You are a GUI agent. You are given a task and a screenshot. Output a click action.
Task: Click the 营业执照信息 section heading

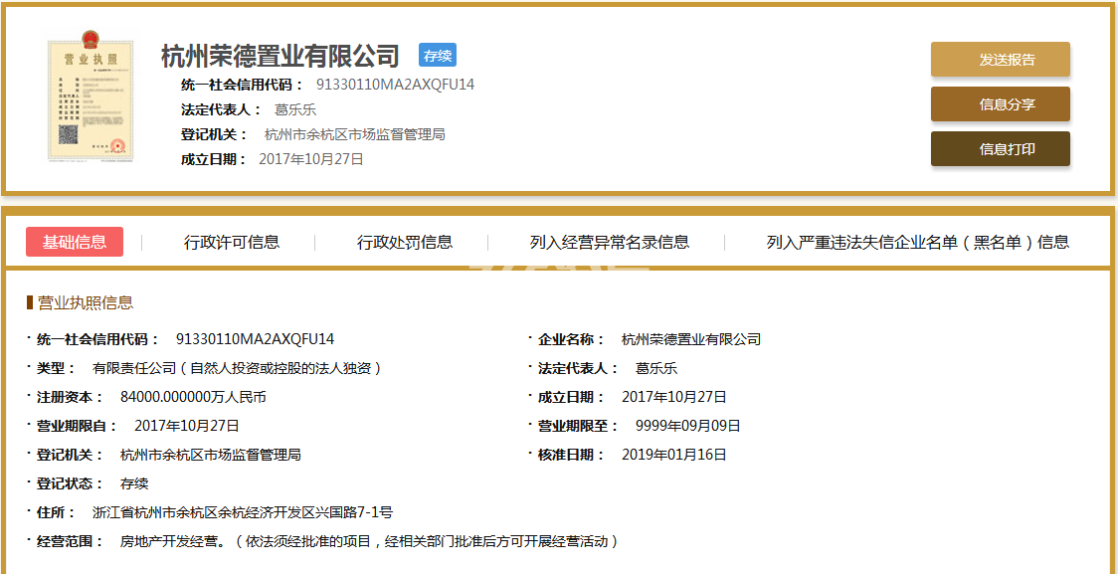[85, 303]
